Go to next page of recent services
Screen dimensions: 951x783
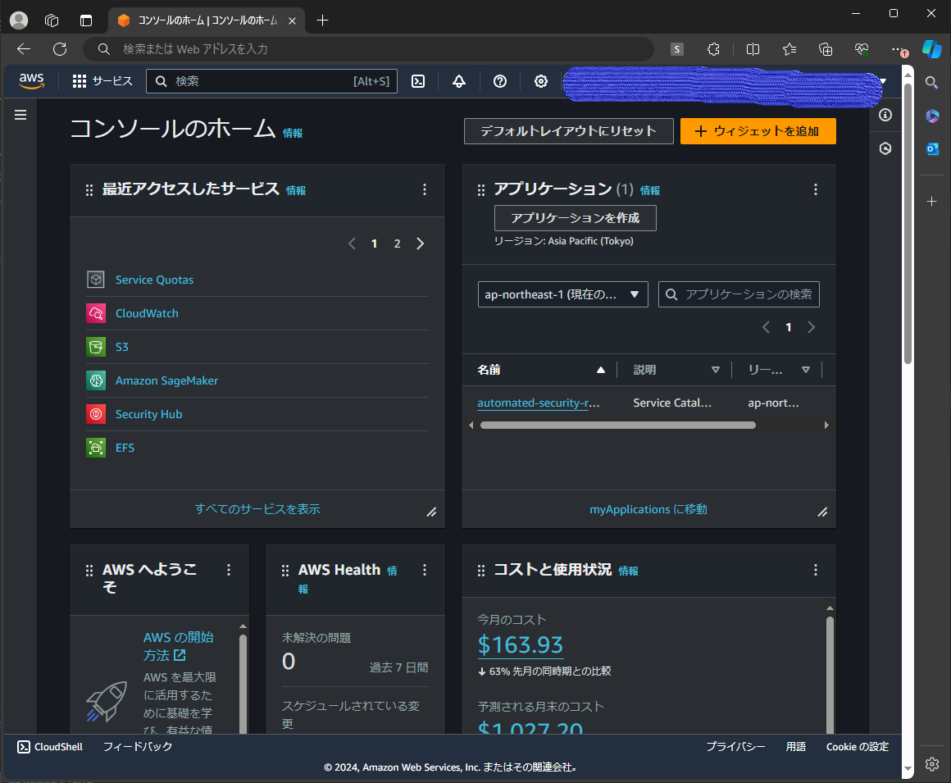[x=421, y=244]
